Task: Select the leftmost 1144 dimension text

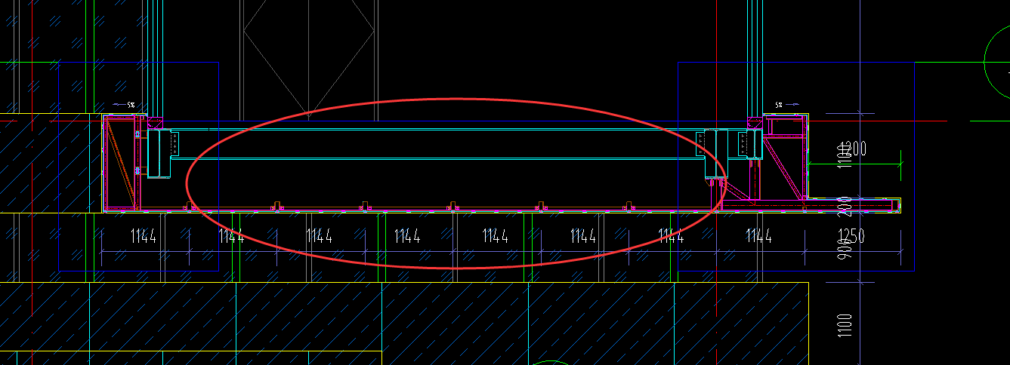Action: click(144, 237)
